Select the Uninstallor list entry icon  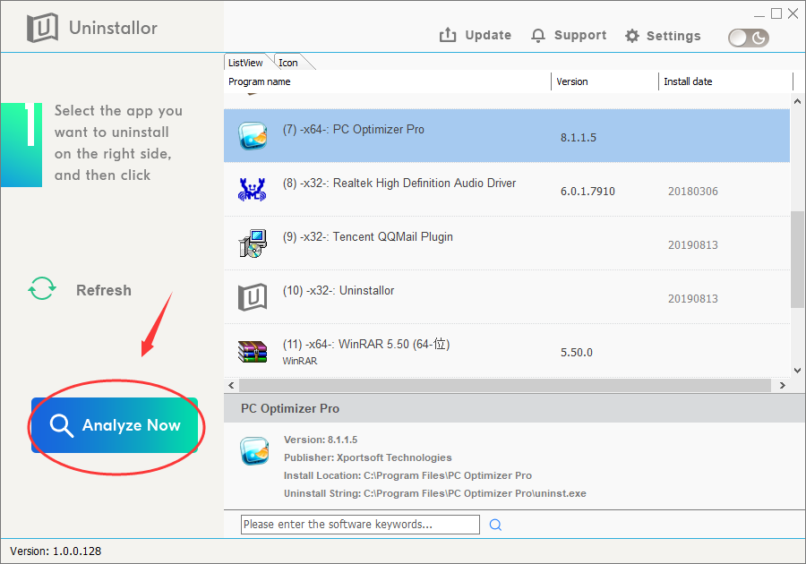(253, 297)
